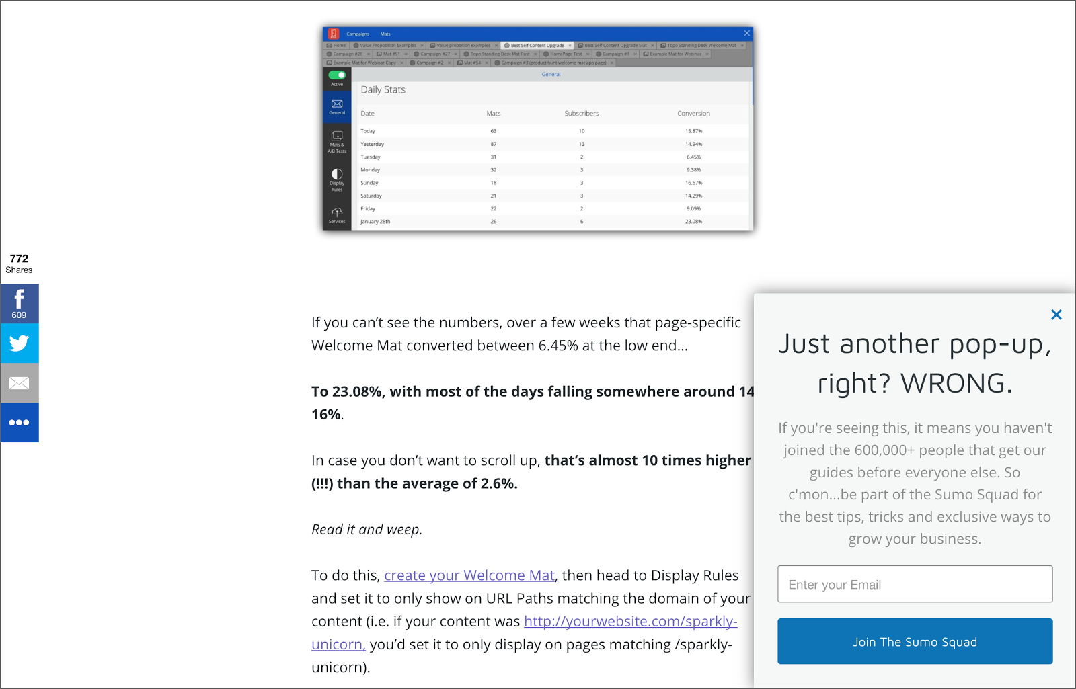Open the create your Welcome Mat link
Screen dimensions: 1076x689
point(469,575)
